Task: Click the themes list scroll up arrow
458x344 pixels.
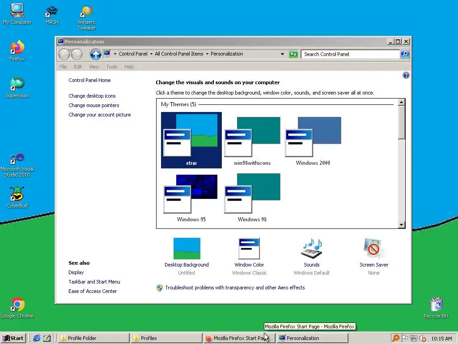Action: 401,103
